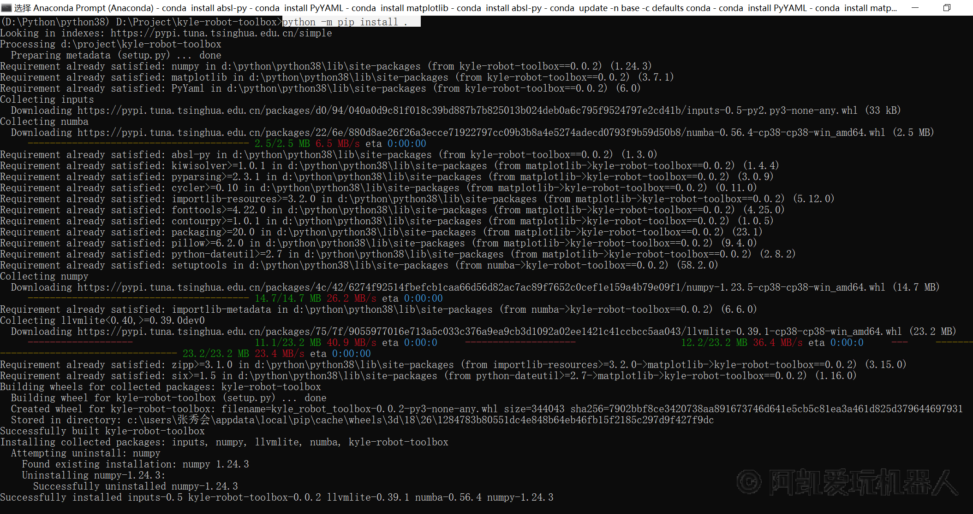Click the kiwisolver>=1.0.1 requirement line
The image size is (973, 514).
point(389,166)
